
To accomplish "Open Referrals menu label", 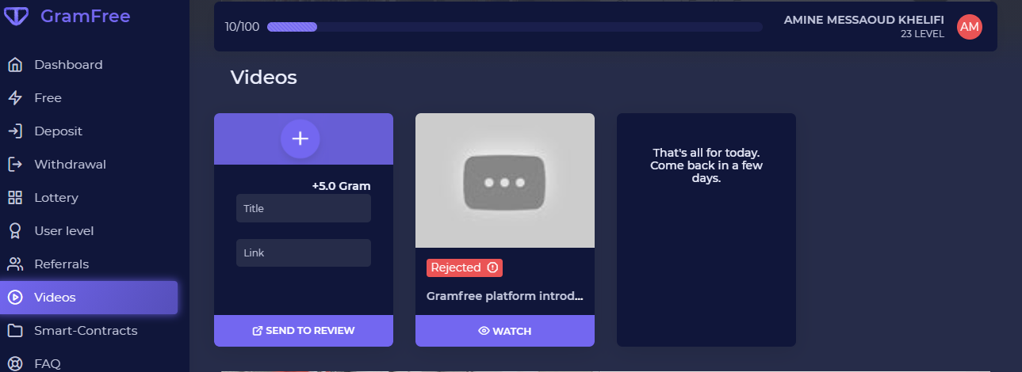I will pyautogui.click(x=61, y=264).
